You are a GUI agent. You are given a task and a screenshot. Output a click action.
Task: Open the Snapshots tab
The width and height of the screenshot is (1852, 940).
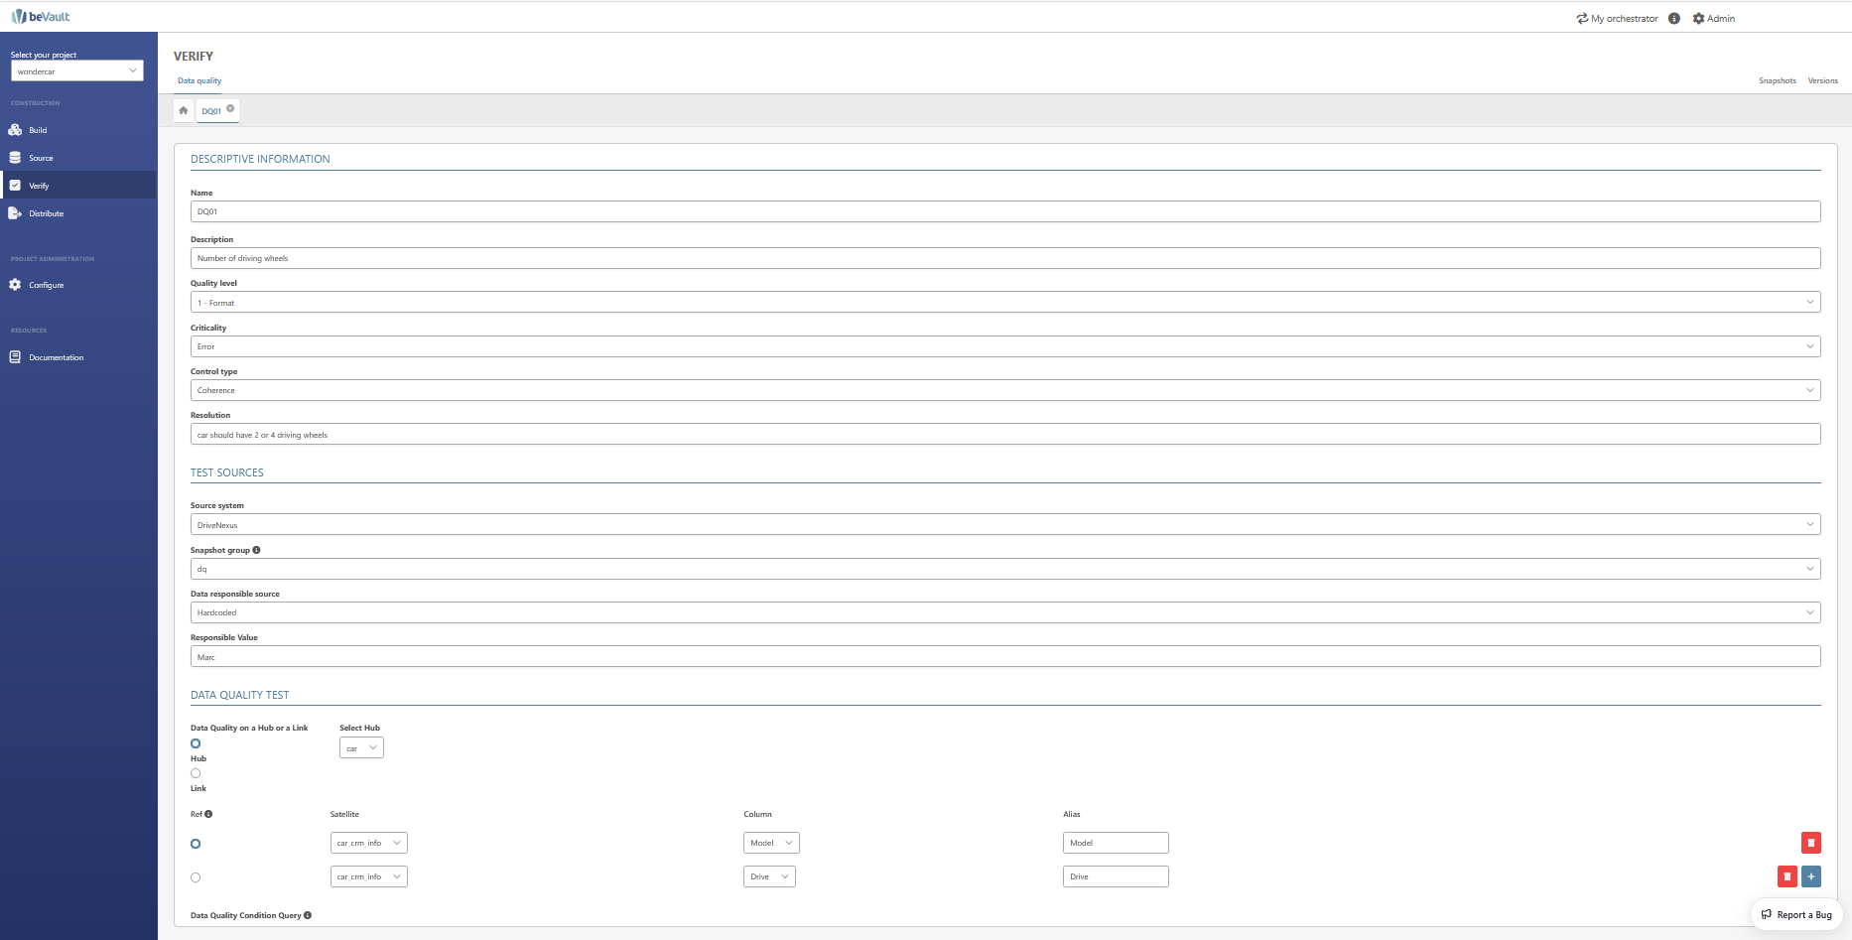pyautogui.click(x=1777, y=80)
